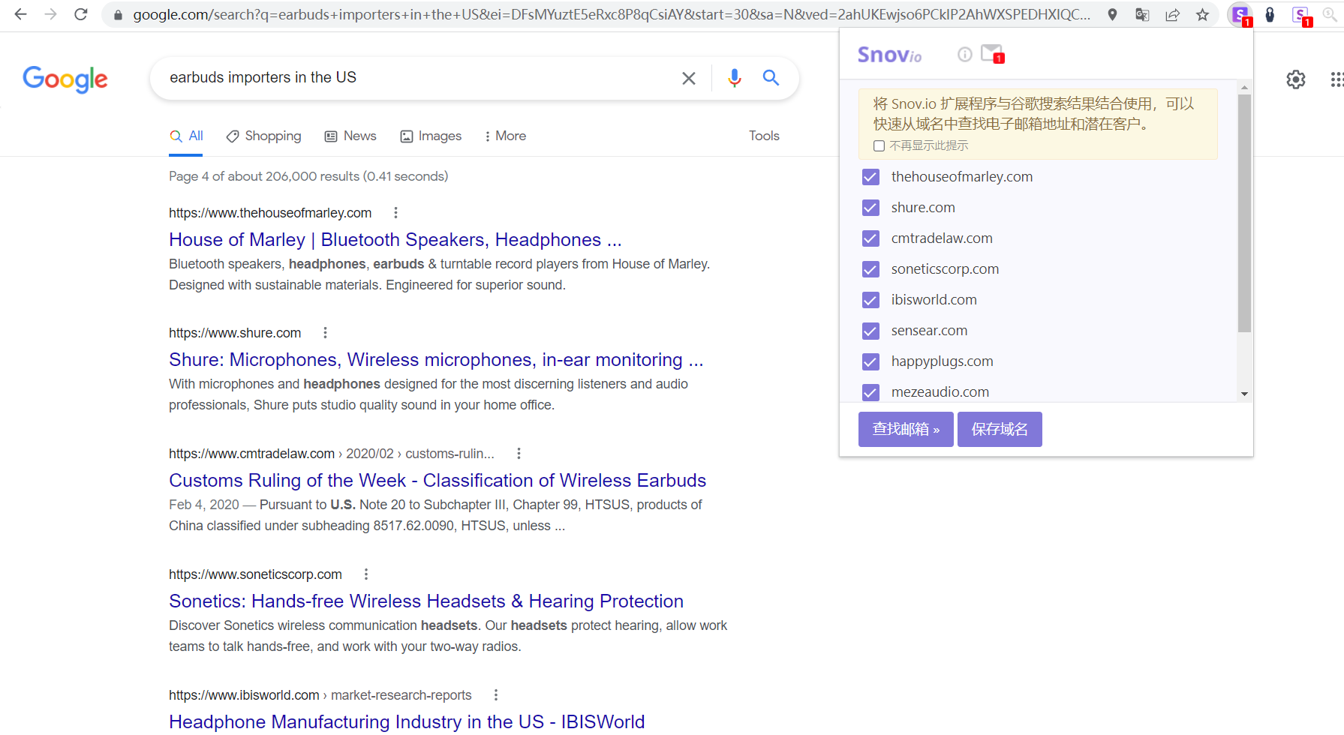Uncheck cmtradelaw.com checkbox

(870, 238)
